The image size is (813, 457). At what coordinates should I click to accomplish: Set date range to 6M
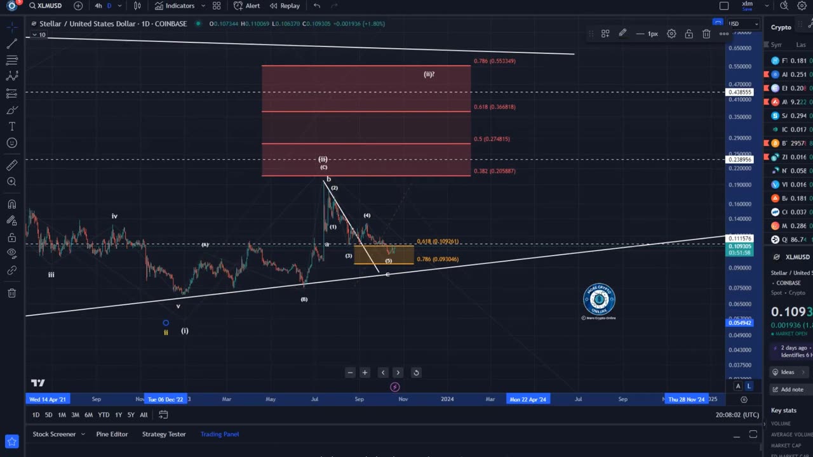coord(88,415)
